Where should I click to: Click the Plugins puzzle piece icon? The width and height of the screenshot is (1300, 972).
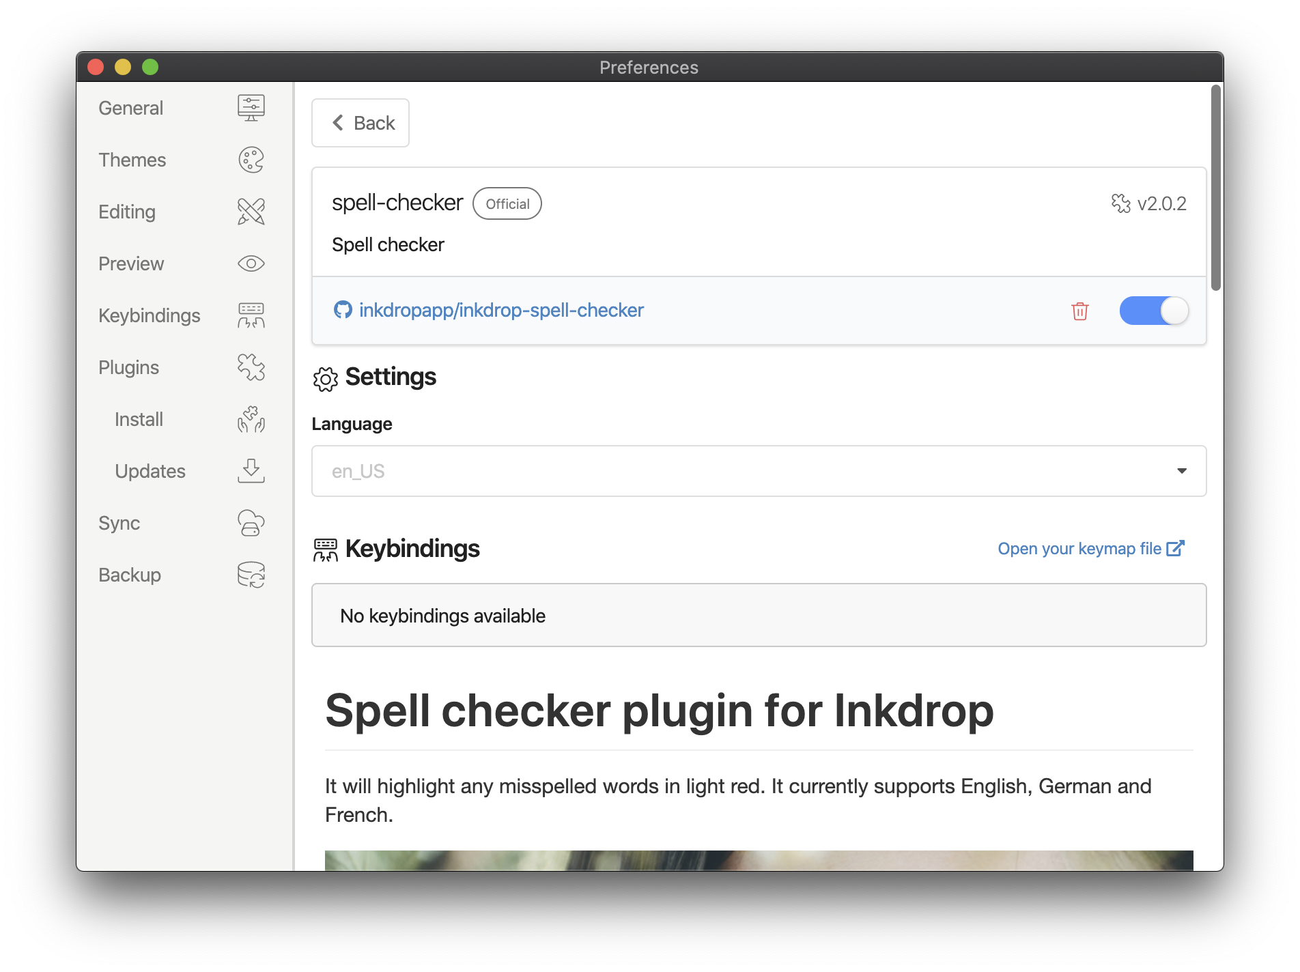pos(251,367)
